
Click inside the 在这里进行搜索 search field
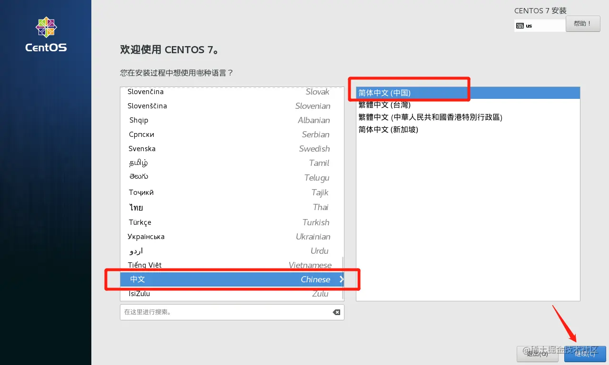(x=214, y=312)
